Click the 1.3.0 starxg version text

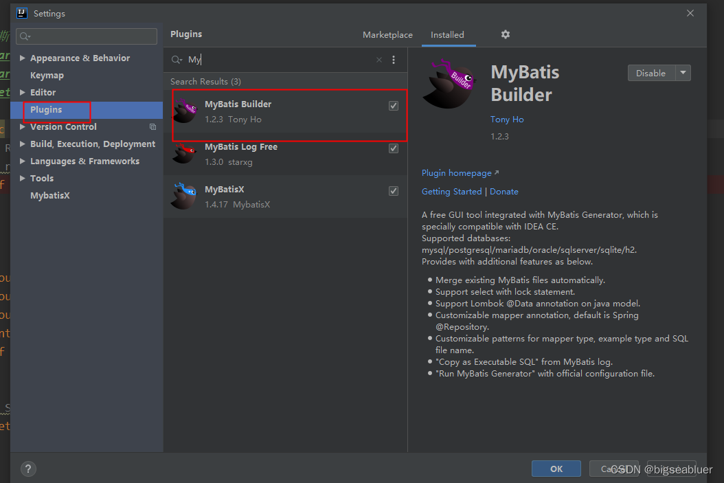[229, 162]
